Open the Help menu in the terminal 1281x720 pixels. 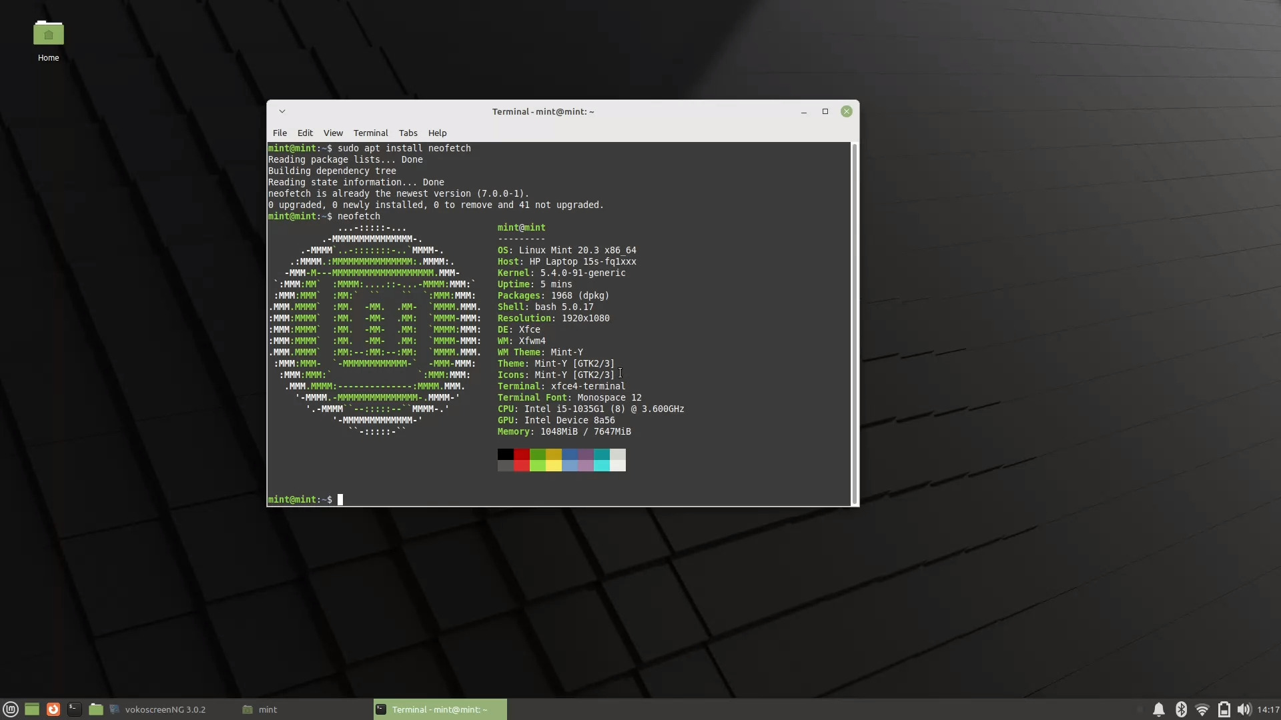(x=437, y=133)
